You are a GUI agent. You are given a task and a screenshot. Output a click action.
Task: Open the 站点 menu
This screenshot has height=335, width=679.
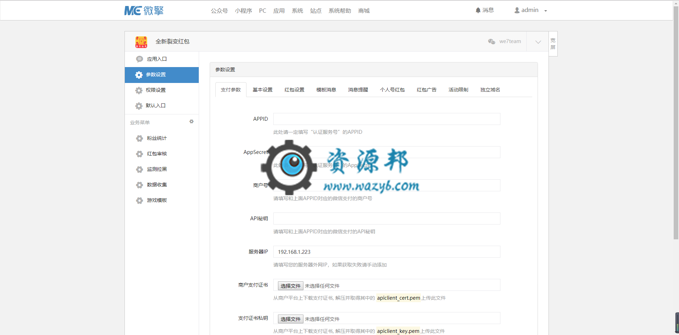tap(315, 11)
